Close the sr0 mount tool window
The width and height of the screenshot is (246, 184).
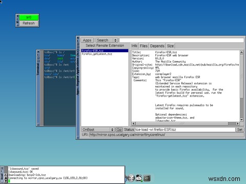17,16
